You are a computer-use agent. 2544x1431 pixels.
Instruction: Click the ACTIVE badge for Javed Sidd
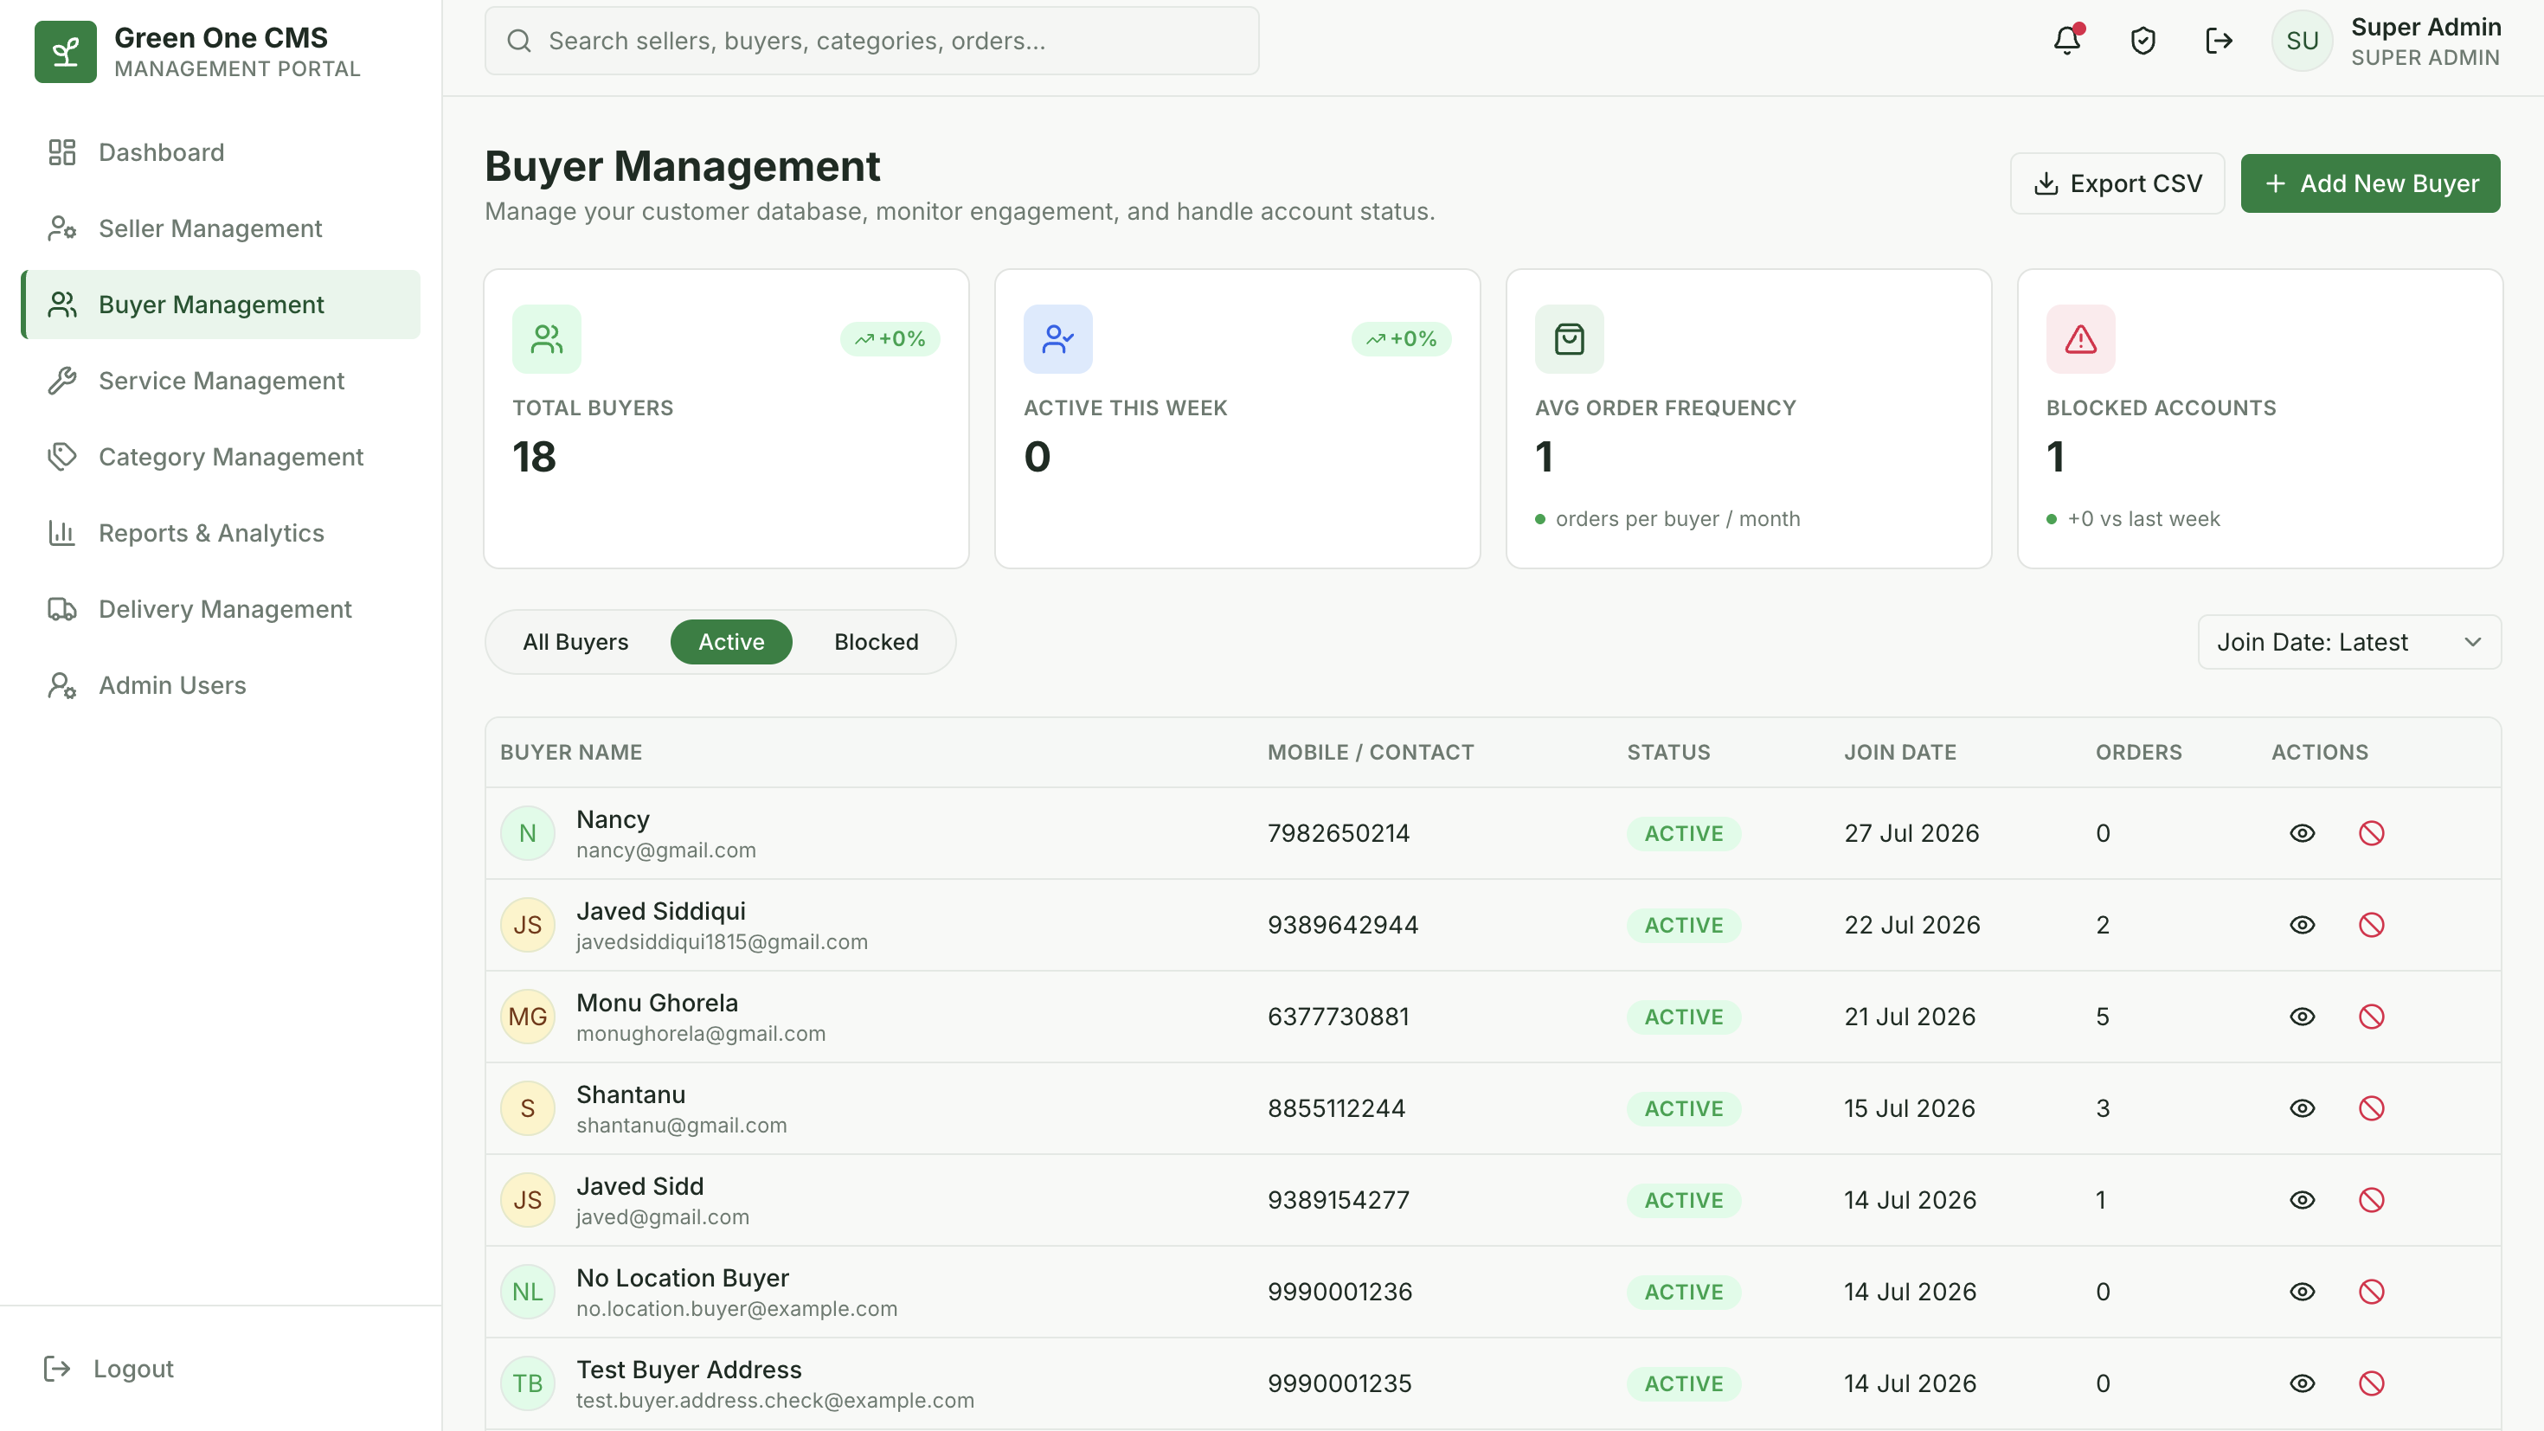coord(1684,1201)
